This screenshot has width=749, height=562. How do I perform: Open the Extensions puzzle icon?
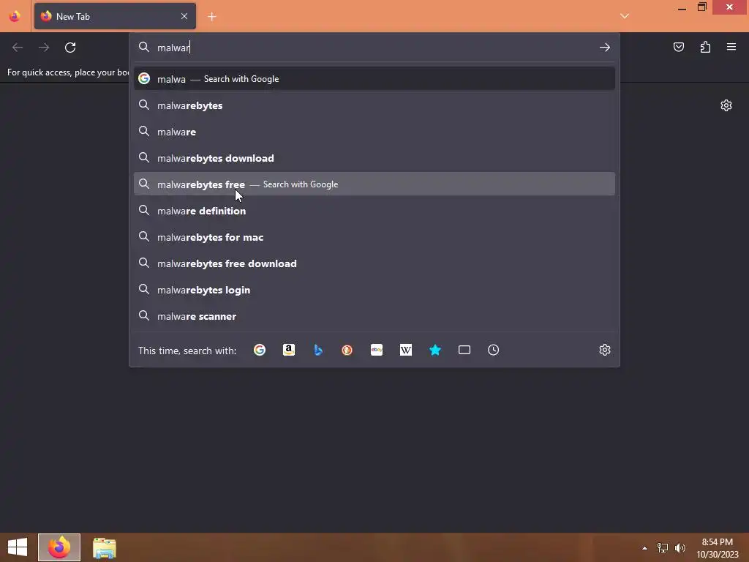pyautogui.click(x=705, y=47)
